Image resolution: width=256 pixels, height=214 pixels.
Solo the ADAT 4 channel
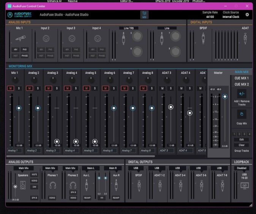[190, 88]
